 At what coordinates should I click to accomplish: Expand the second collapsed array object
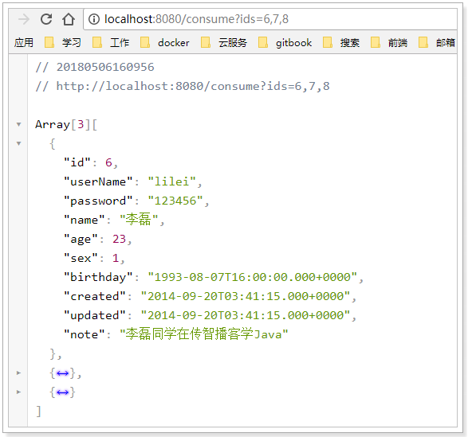coord(18,373)
